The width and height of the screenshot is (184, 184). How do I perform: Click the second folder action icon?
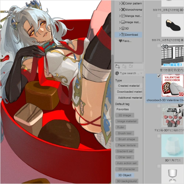pyautogui.click(x=124, y=67)
